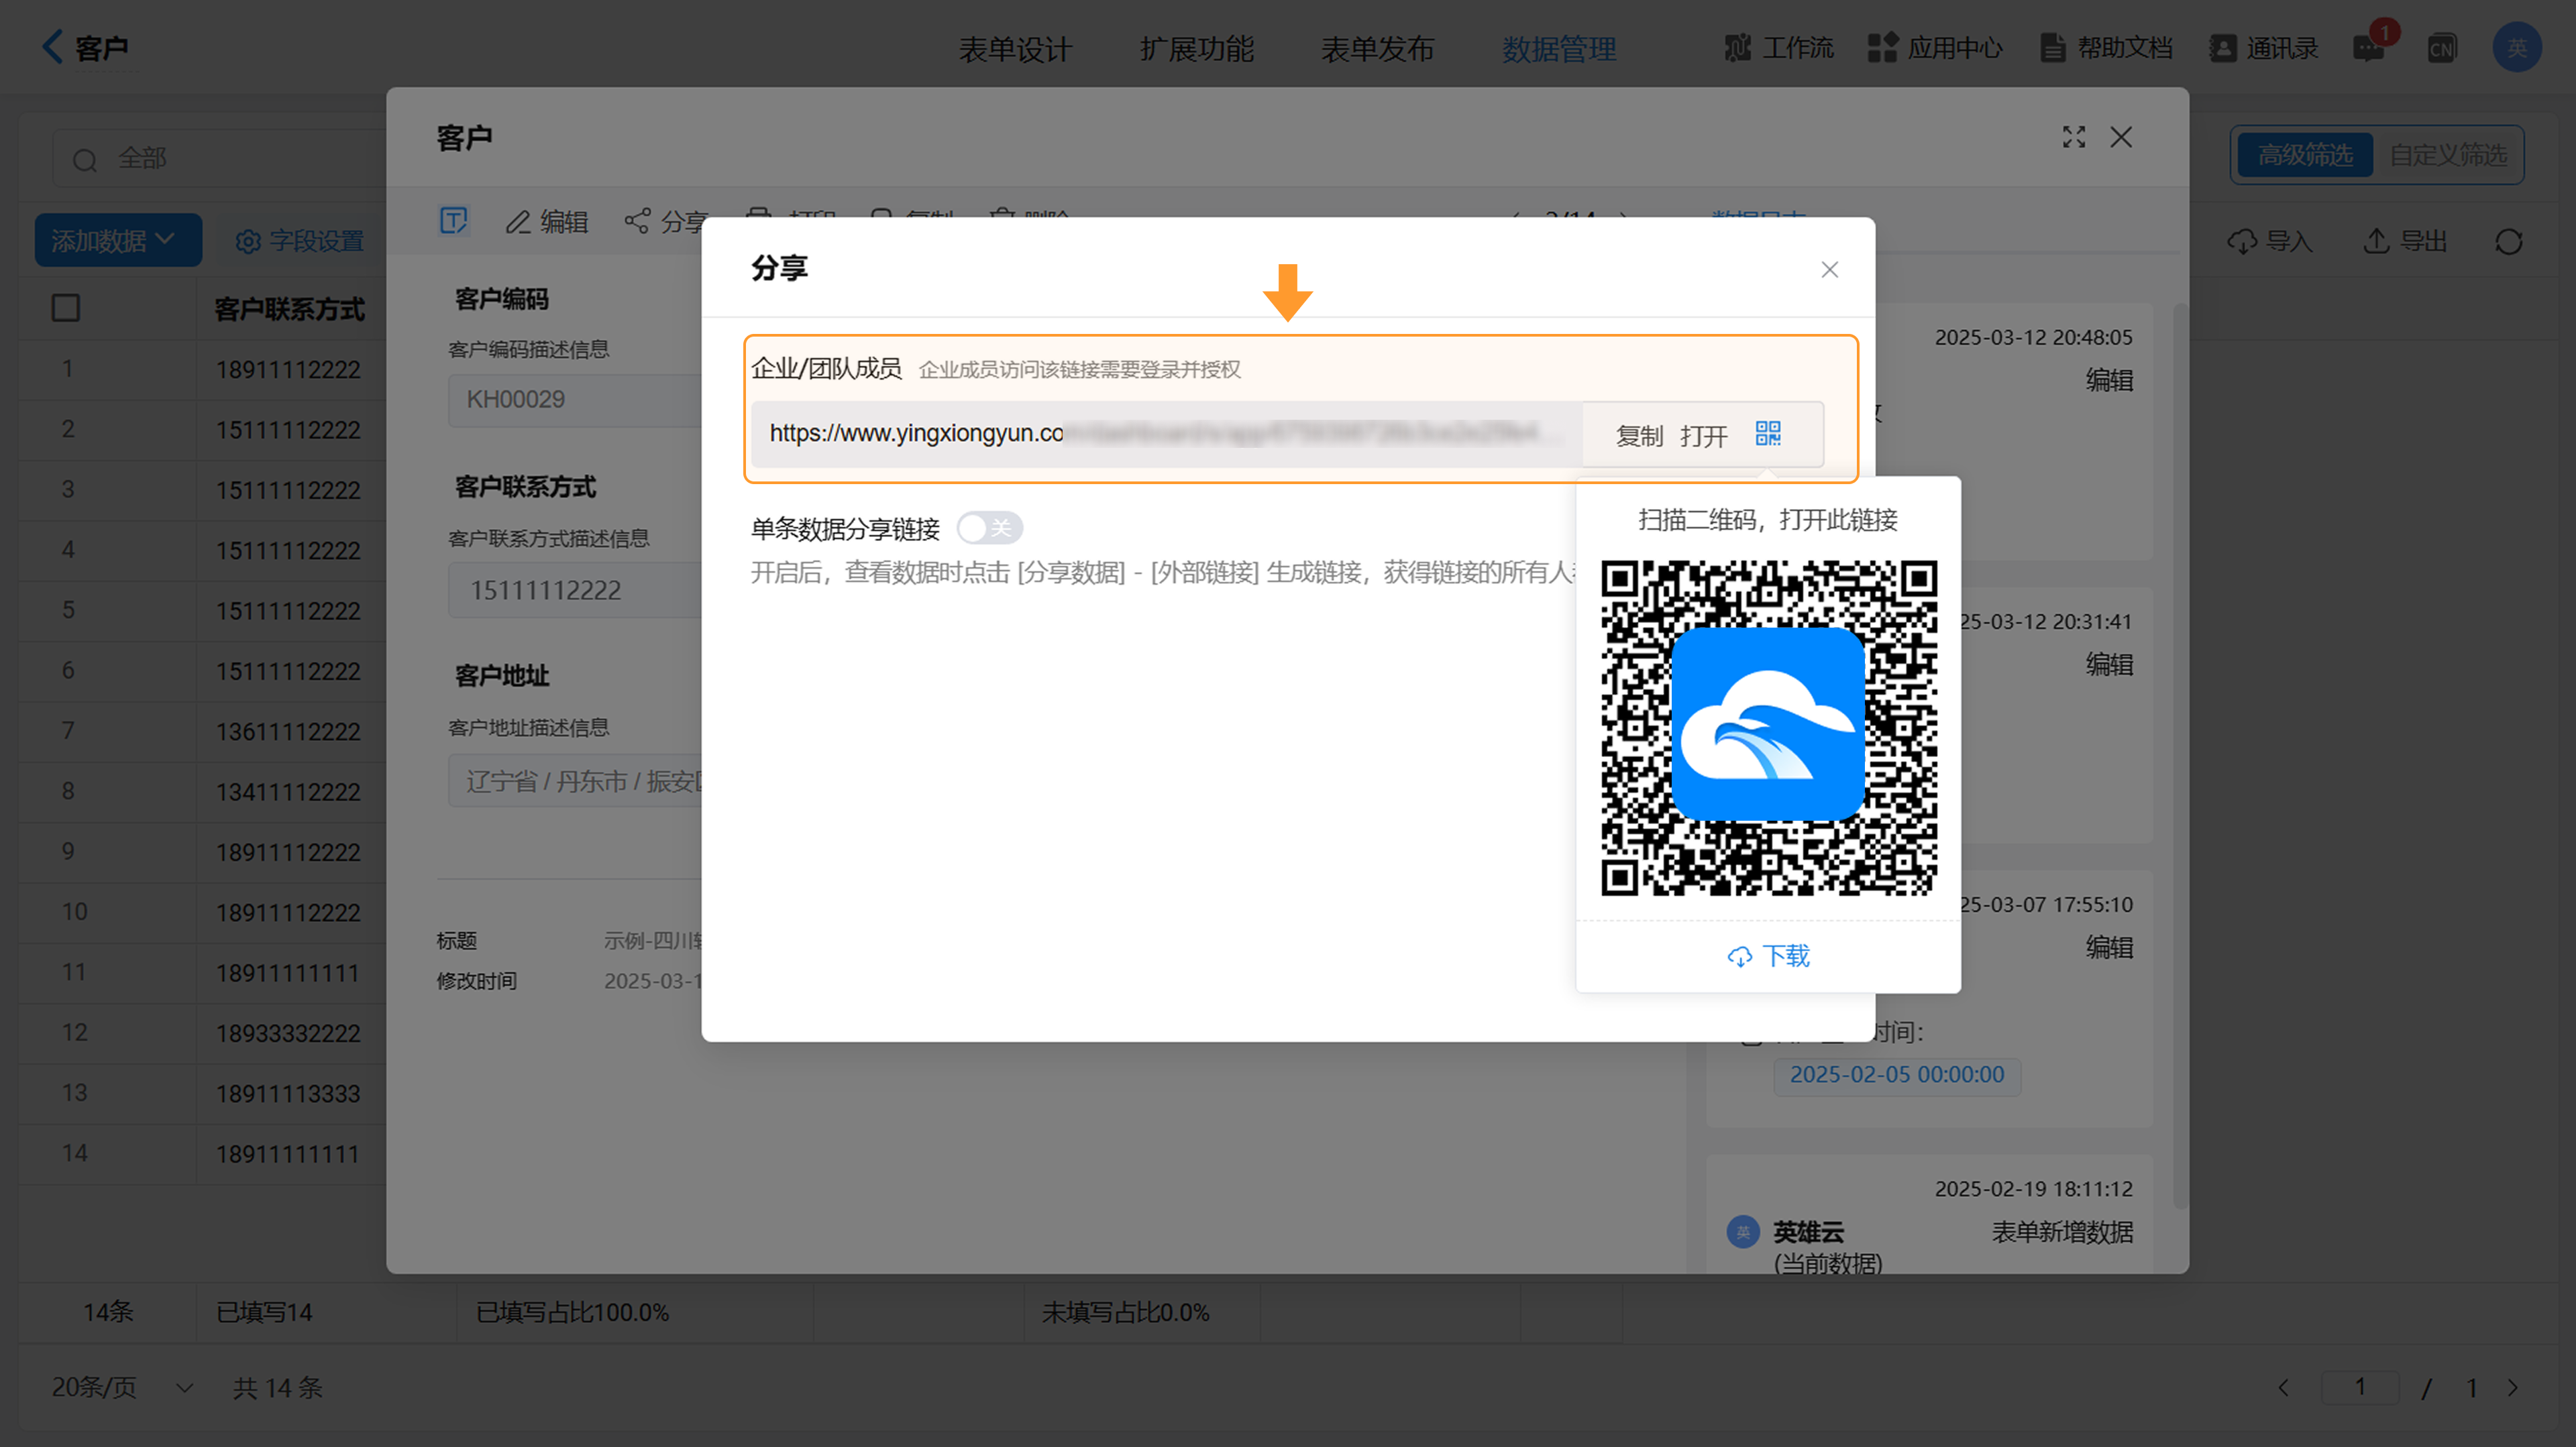This screenshot has width=2576, height=1447.
Task: Download the QR code image
Action: (1768, 956)
